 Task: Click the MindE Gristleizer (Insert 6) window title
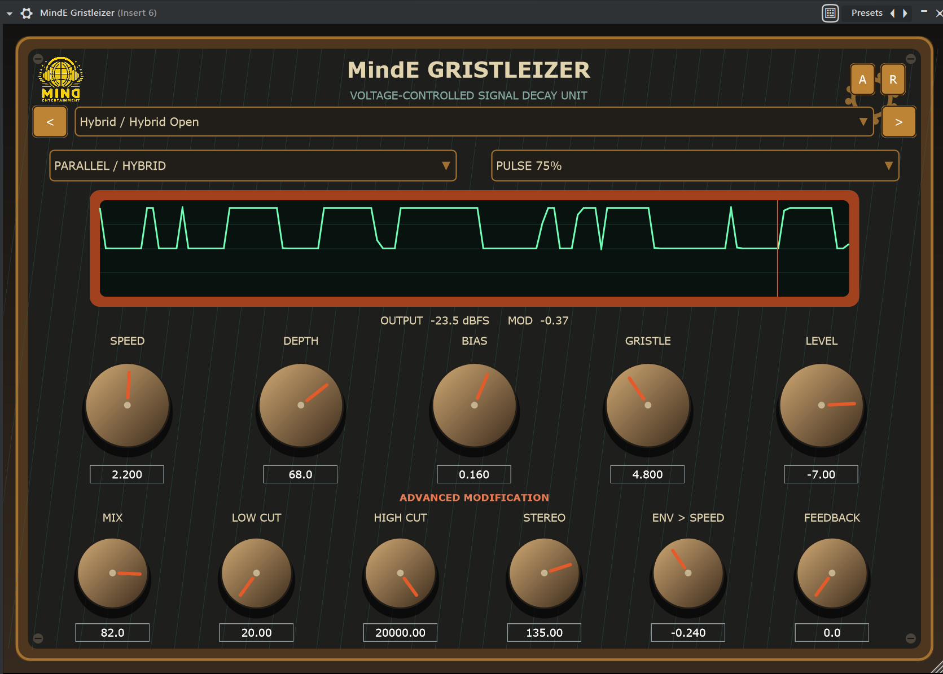pyautogui.click(x=98, y=13)
